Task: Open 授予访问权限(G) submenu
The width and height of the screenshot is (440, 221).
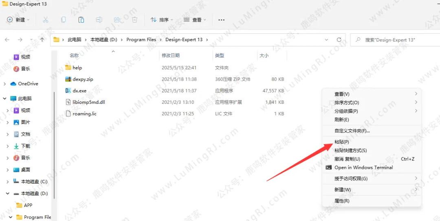Action: pos(372,179)
